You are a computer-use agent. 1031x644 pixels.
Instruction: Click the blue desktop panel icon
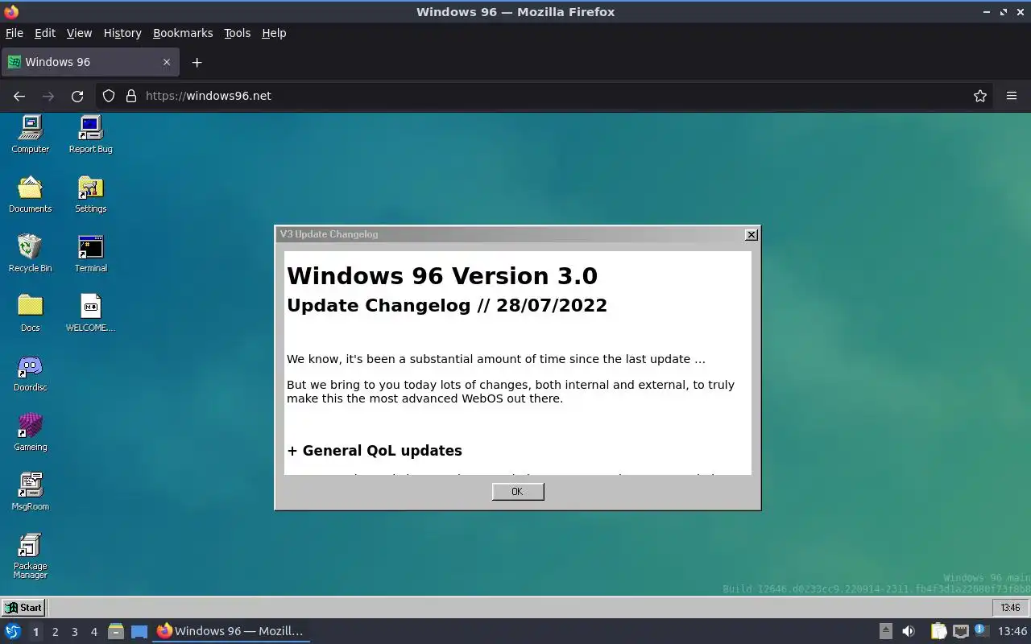pyautogui.click(x=139, y=631)
